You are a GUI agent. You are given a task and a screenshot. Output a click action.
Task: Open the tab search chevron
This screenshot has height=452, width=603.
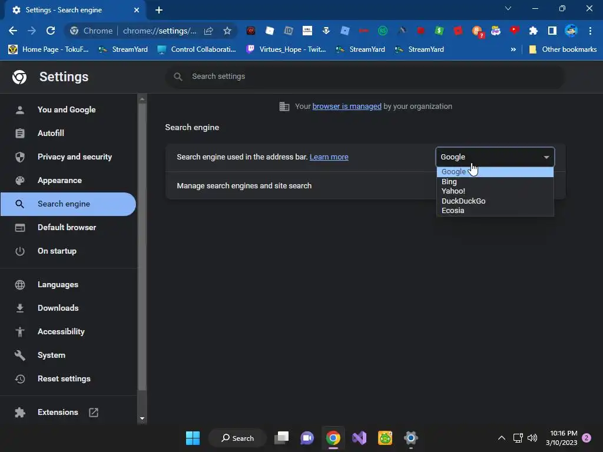click(x=508, y=8)
